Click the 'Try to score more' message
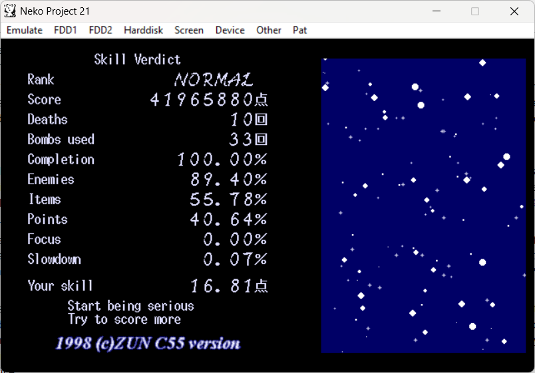The width and height of the screenshot is (535, 373). tap(124, 319)
